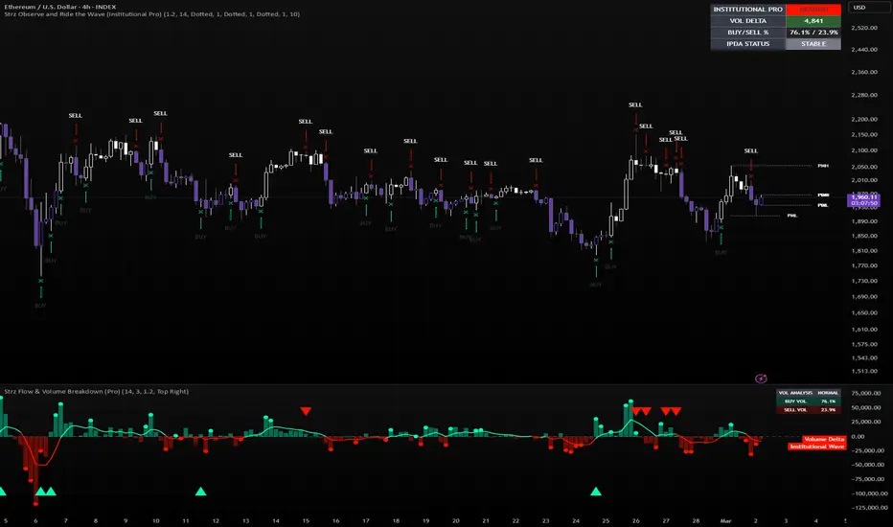This screenshot has width=893, height=527.
Task: Click date 10 on the time axis
Action: (155, 520)
